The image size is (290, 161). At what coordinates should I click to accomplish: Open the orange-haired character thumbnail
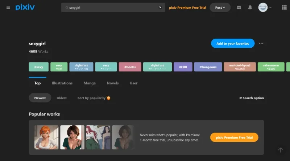(46, 137)
